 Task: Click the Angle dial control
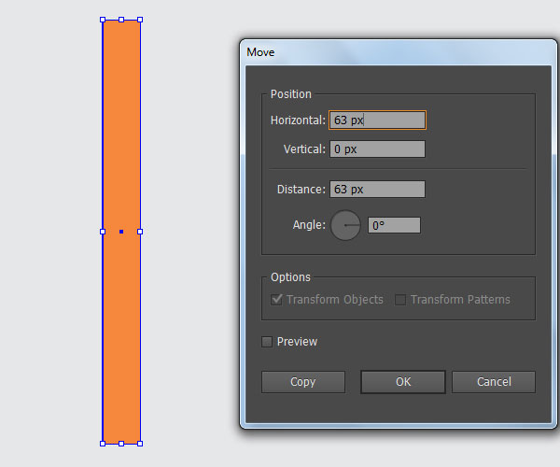[x=345, y=225]
